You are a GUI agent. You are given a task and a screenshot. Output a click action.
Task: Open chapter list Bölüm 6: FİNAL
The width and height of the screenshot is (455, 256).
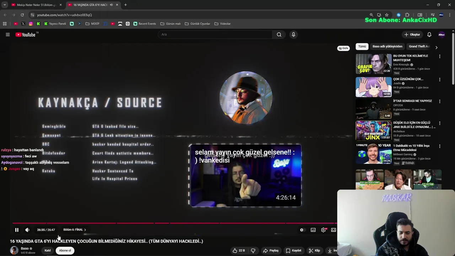[x=75, y=230]
